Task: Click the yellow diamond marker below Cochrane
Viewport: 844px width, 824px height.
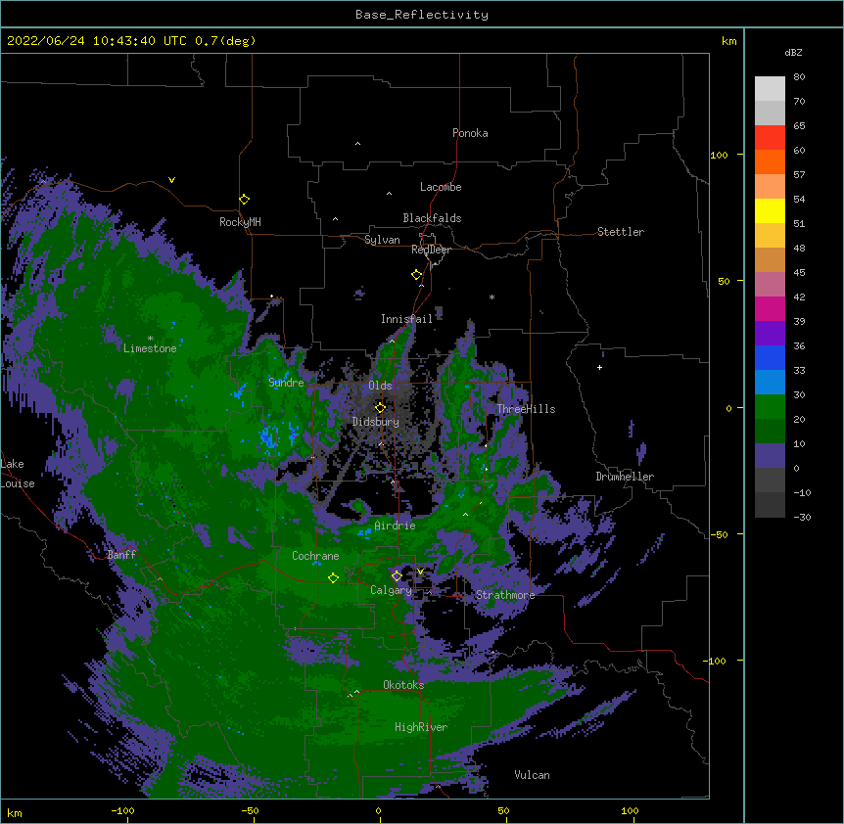Action: point(333,578)
